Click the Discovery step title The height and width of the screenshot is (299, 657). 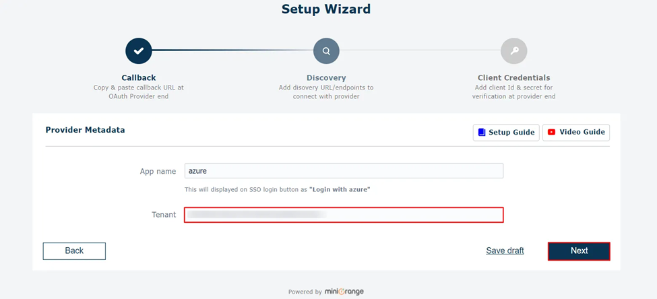tap(326, 78)
